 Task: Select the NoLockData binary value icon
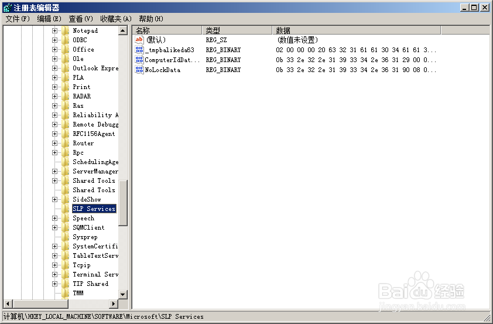[x=139, y=70]
